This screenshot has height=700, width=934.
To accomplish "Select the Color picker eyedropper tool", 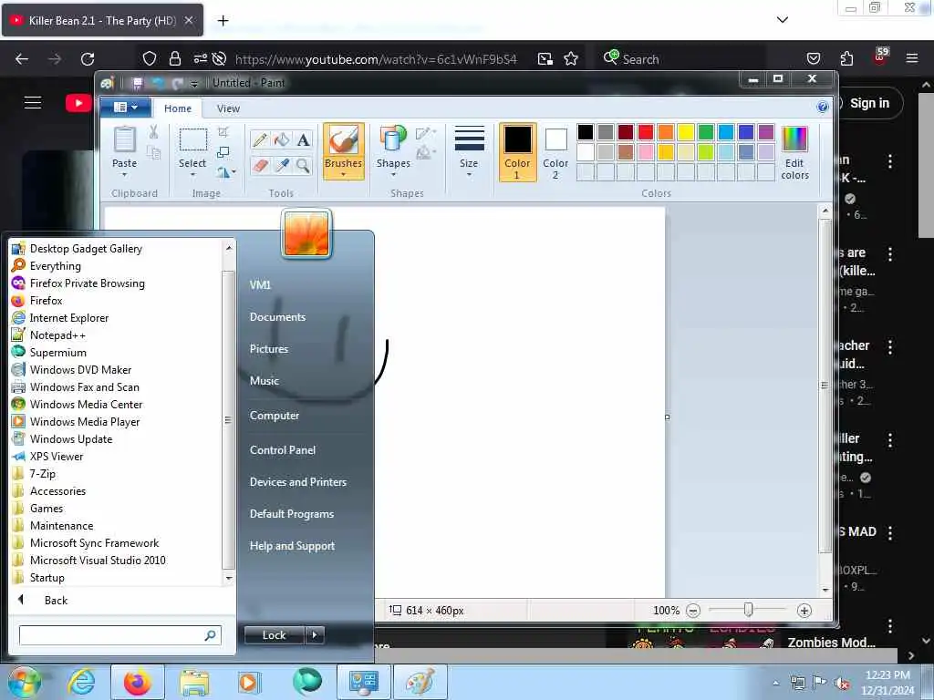I will click(x=282, y=166).
